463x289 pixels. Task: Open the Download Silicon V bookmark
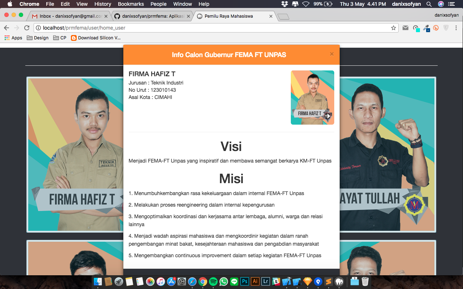coord(95,38)
